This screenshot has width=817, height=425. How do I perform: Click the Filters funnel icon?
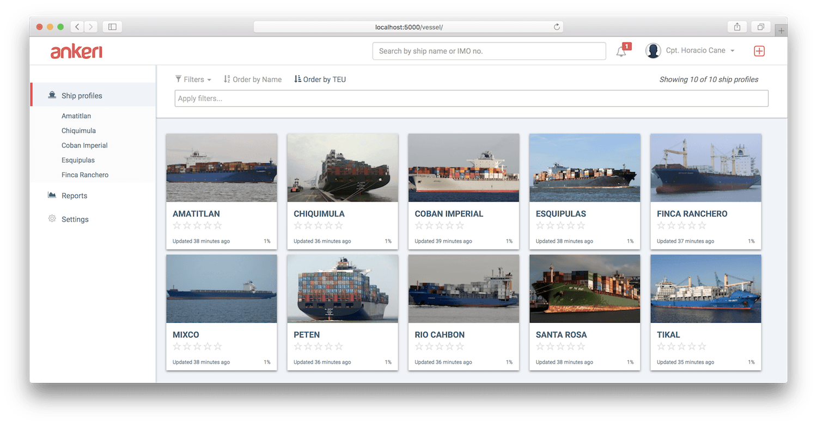178,79
